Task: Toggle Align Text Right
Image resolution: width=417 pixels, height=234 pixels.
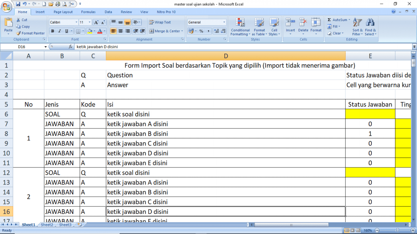Action: 127,31
